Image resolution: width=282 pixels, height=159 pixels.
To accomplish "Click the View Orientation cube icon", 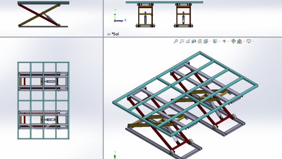I will click(x=206, y=41).
